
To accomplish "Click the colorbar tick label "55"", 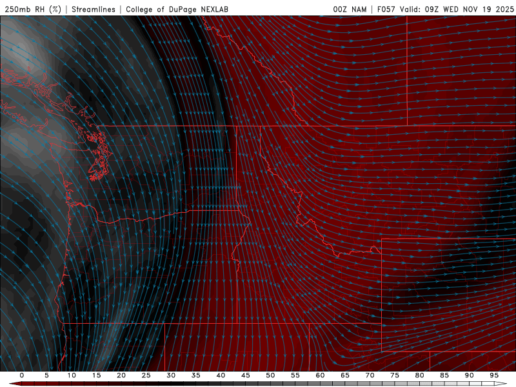I will (295, 375).
